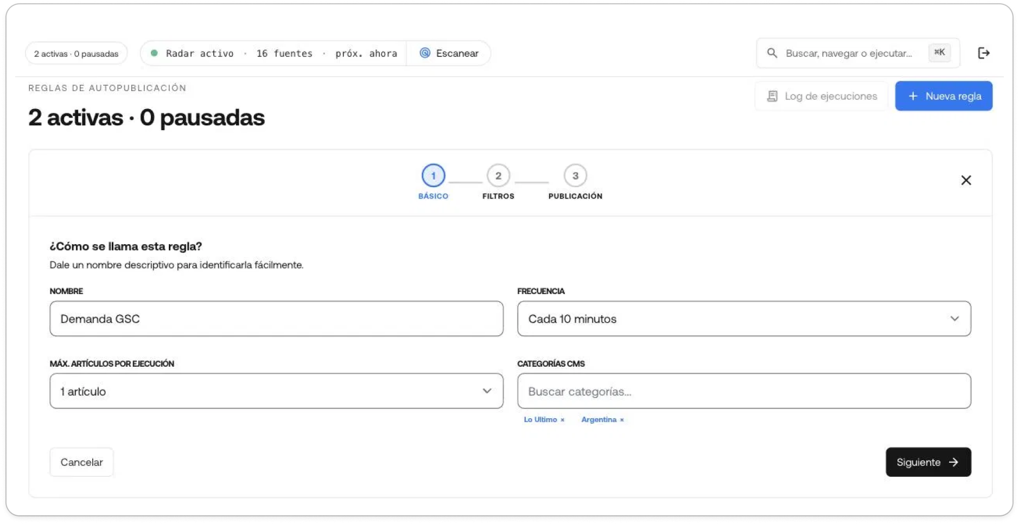Image resolution: width=1019 pixels, height=524 pixels.
Task: Click the Siguiente button
Action: coord(928,462)
